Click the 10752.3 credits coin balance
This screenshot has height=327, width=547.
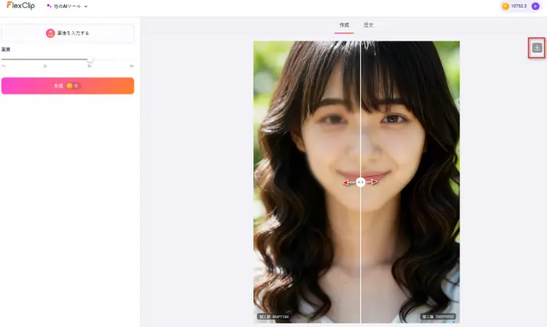514,6
